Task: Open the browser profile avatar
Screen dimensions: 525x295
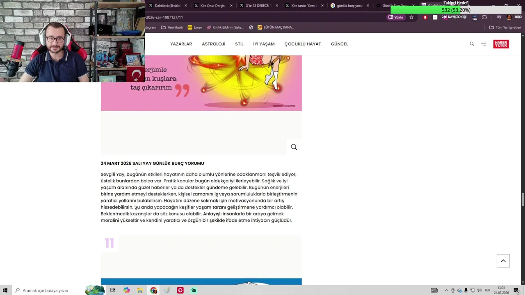Action: 509,17
